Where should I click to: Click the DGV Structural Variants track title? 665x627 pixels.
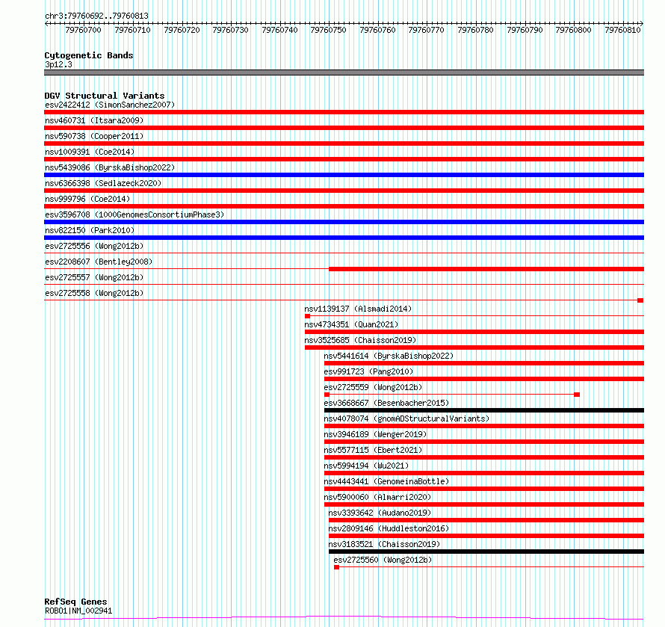point(105,96)
